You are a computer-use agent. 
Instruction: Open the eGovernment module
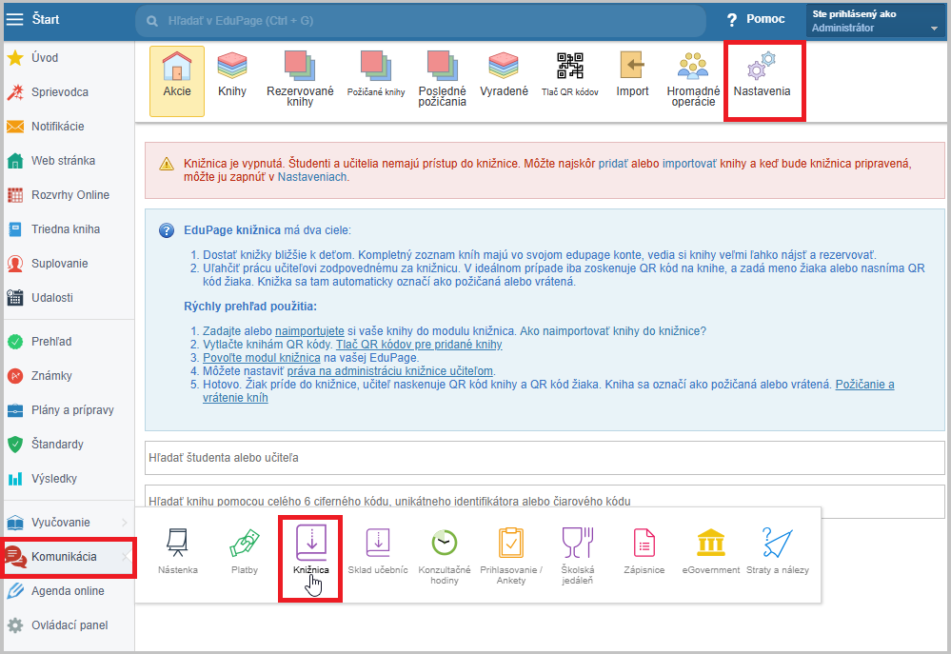click(711, 551)
